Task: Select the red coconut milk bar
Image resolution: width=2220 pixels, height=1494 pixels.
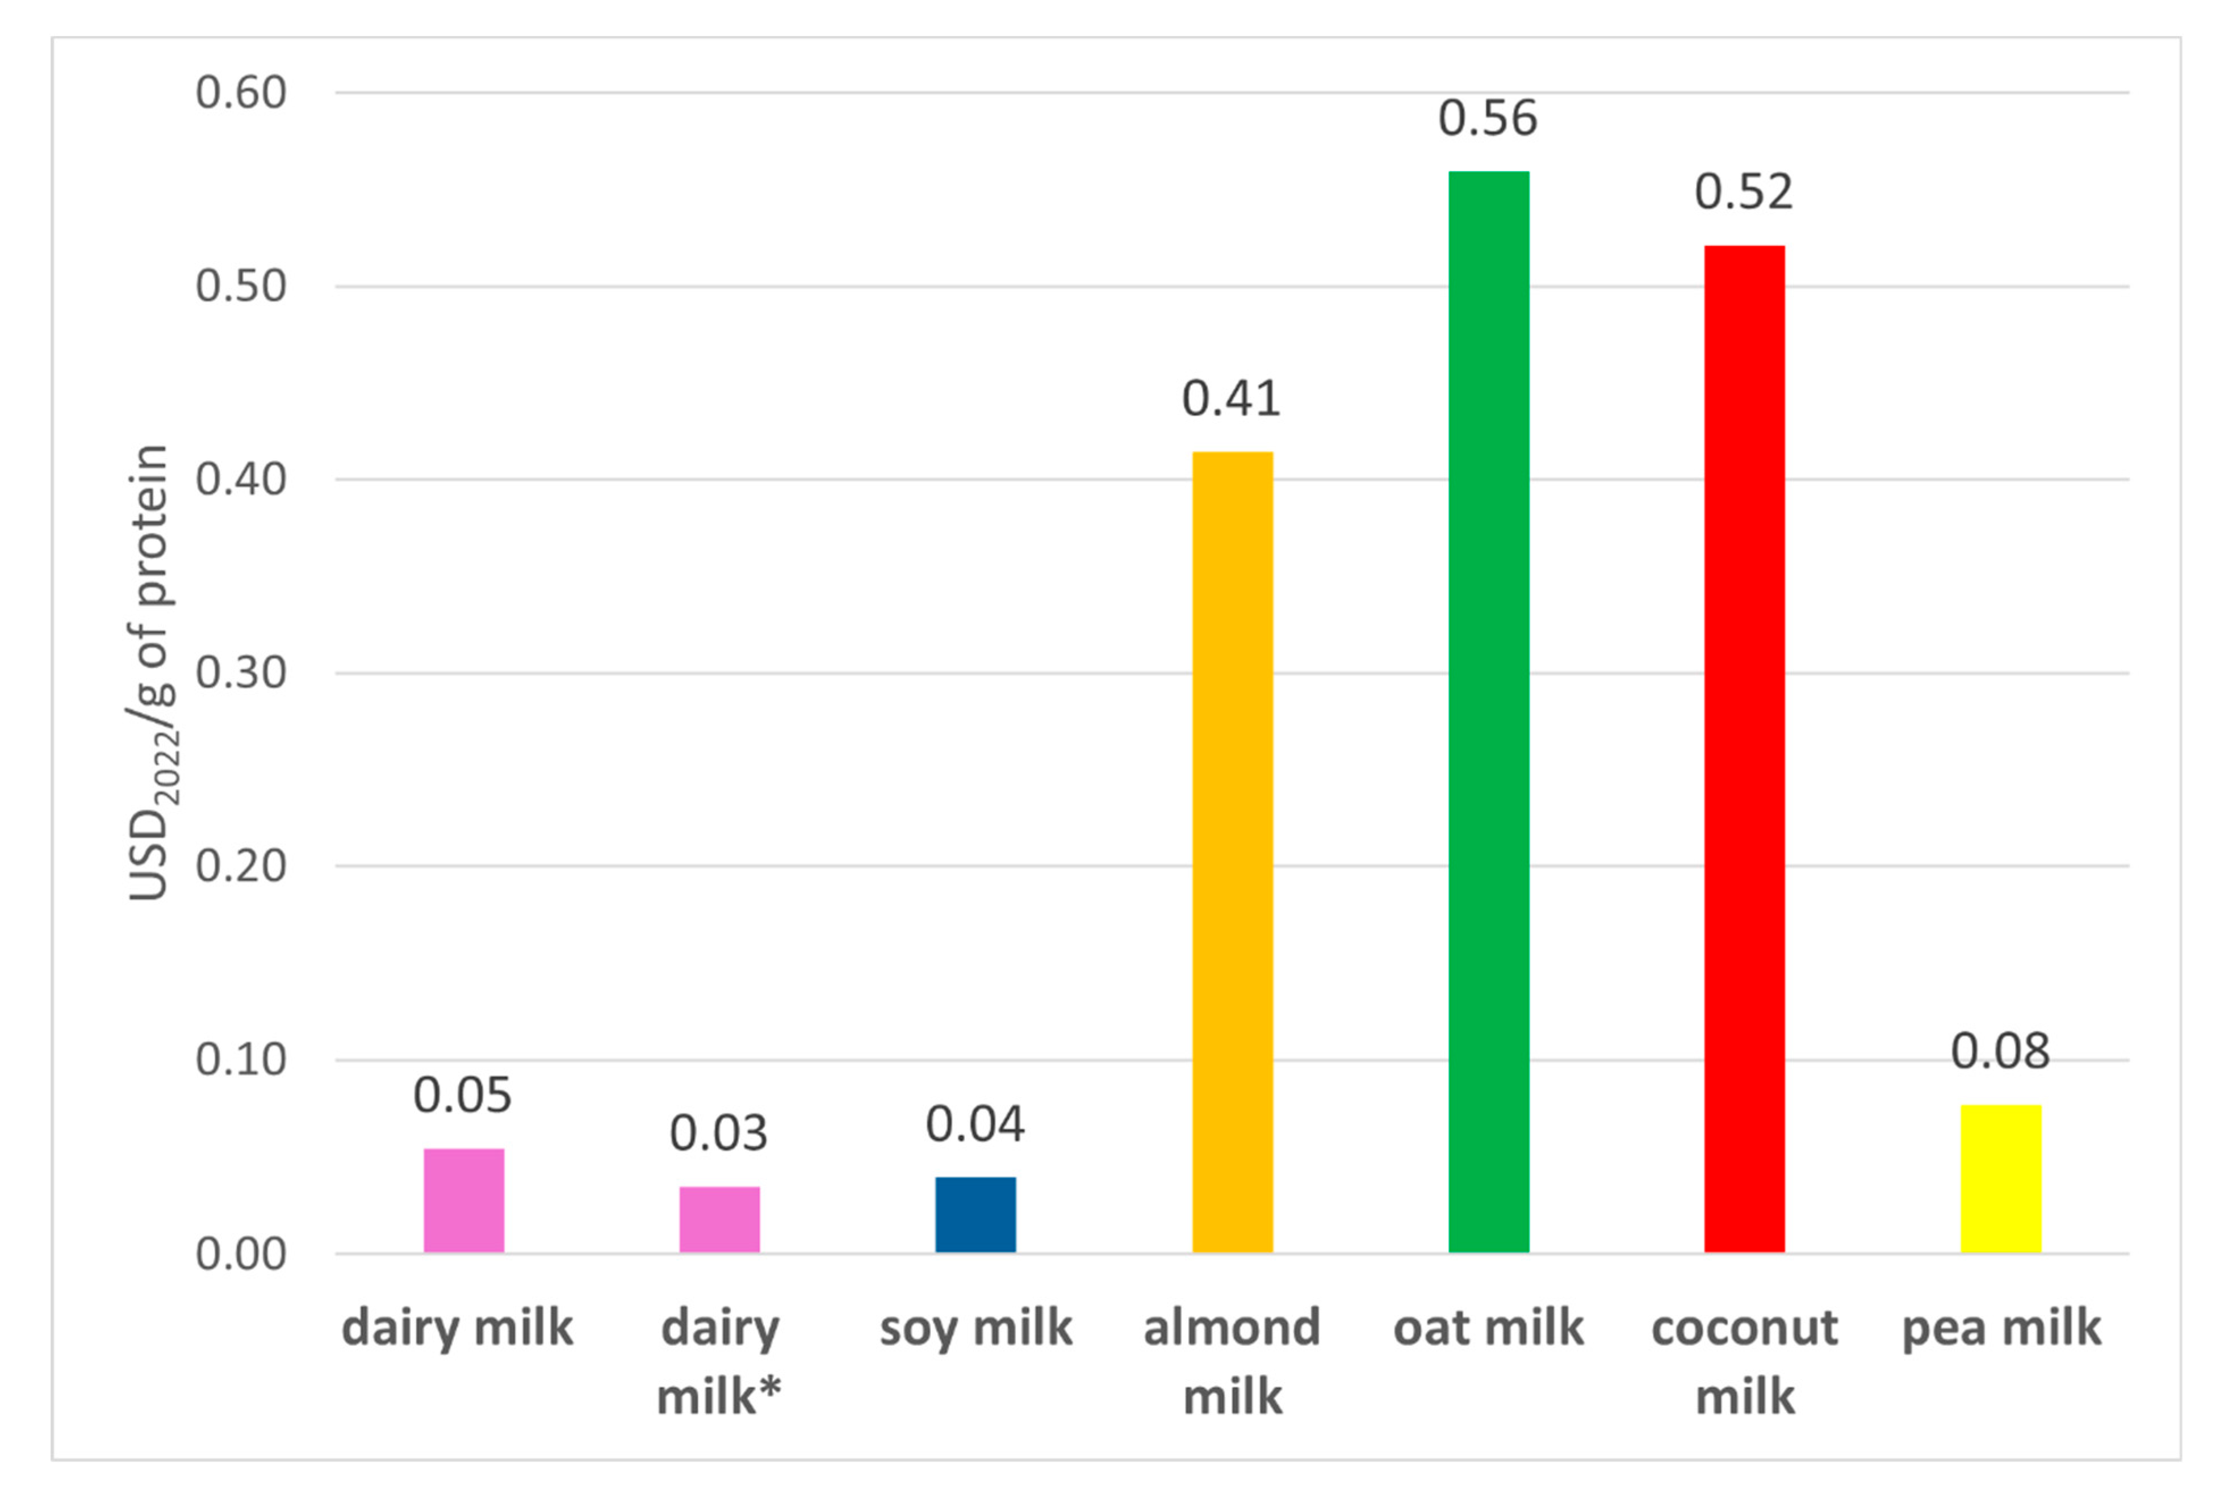Action: 1744,749
